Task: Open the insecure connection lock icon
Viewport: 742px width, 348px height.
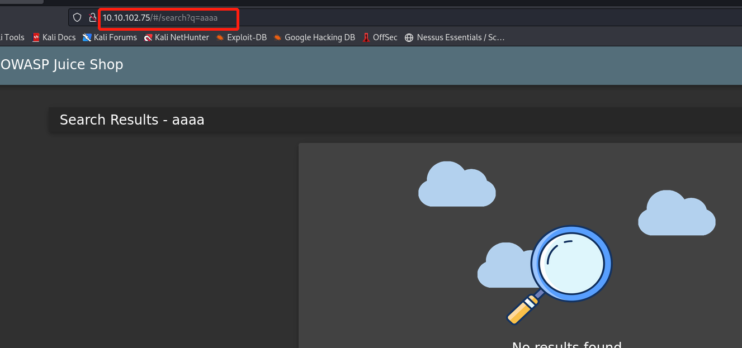Action: tap(93, 18)
